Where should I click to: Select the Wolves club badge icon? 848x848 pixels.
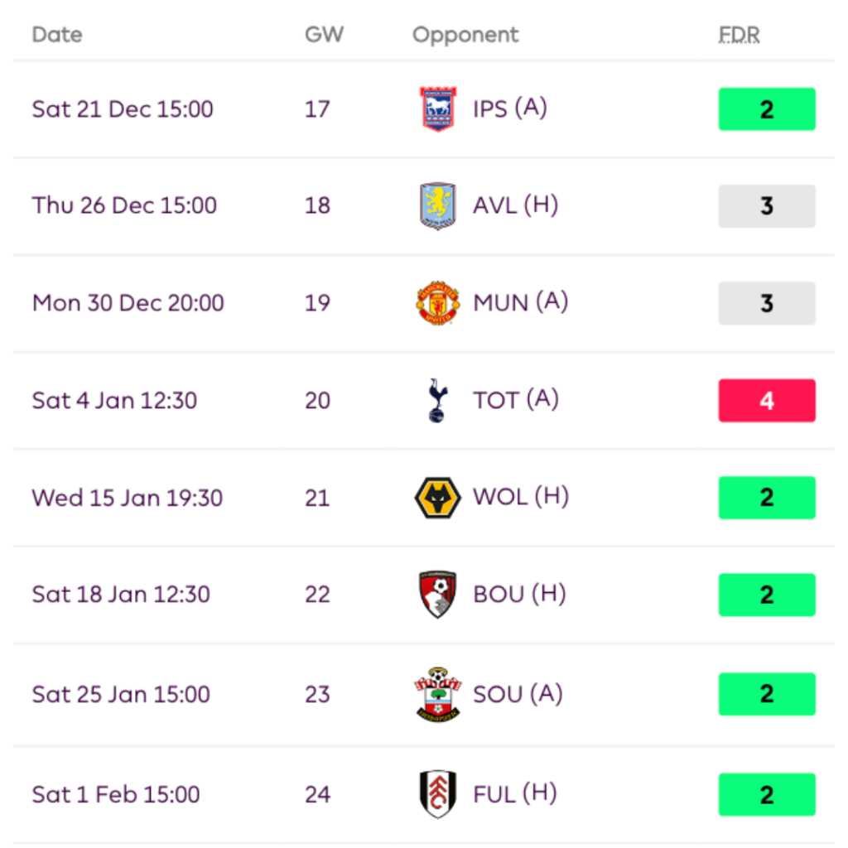[437, 498]
